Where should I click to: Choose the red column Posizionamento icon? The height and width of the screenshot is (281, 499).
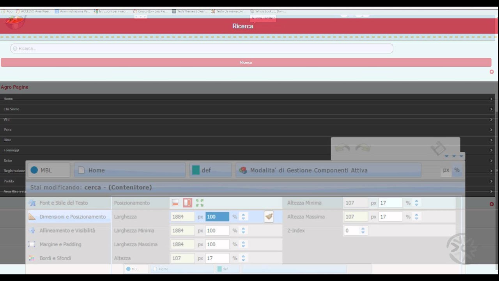(188, 203)
